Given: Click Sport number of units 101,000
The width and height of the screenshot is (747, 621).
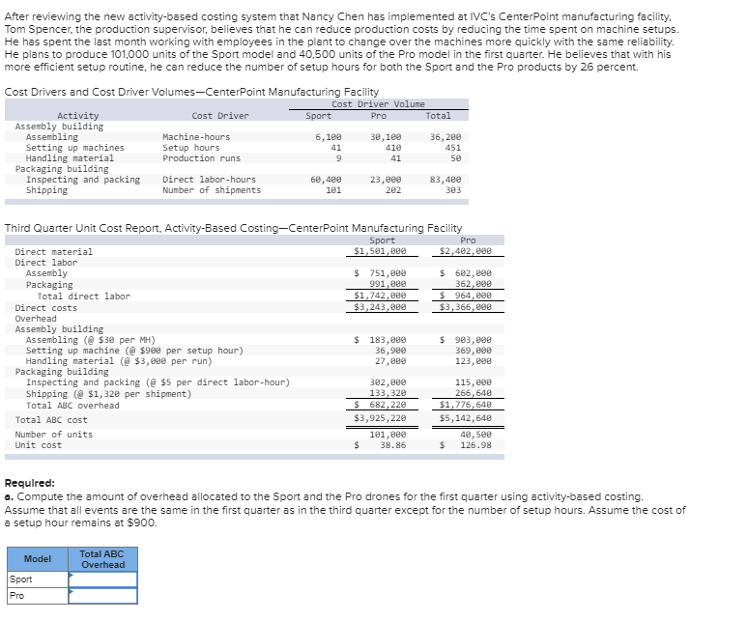Looking at the screenshot, I should click(388, 435).
